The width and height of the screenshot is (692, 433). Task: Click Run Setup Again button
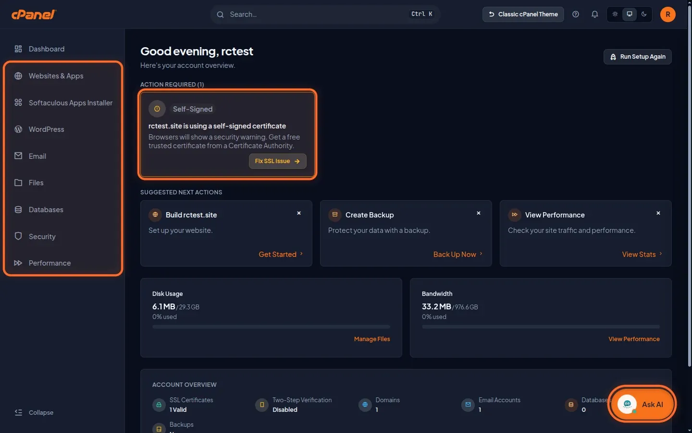[637, 57]
